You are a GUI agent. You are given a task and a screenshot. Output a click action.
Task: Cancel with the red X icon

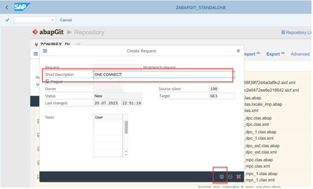click(x=239, y=177)
